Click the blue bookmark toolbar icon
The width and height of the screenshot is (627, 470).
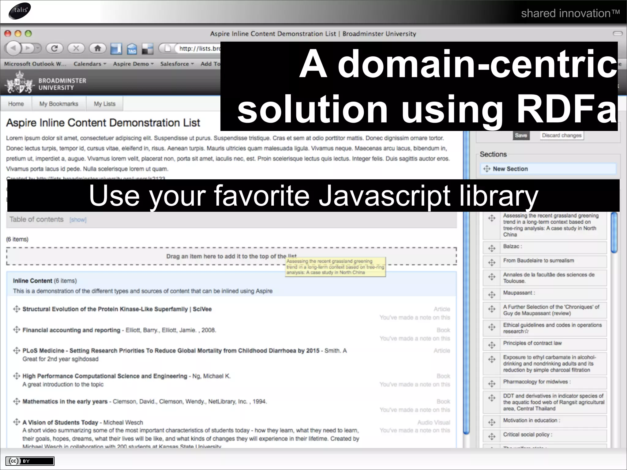[116, 49]
